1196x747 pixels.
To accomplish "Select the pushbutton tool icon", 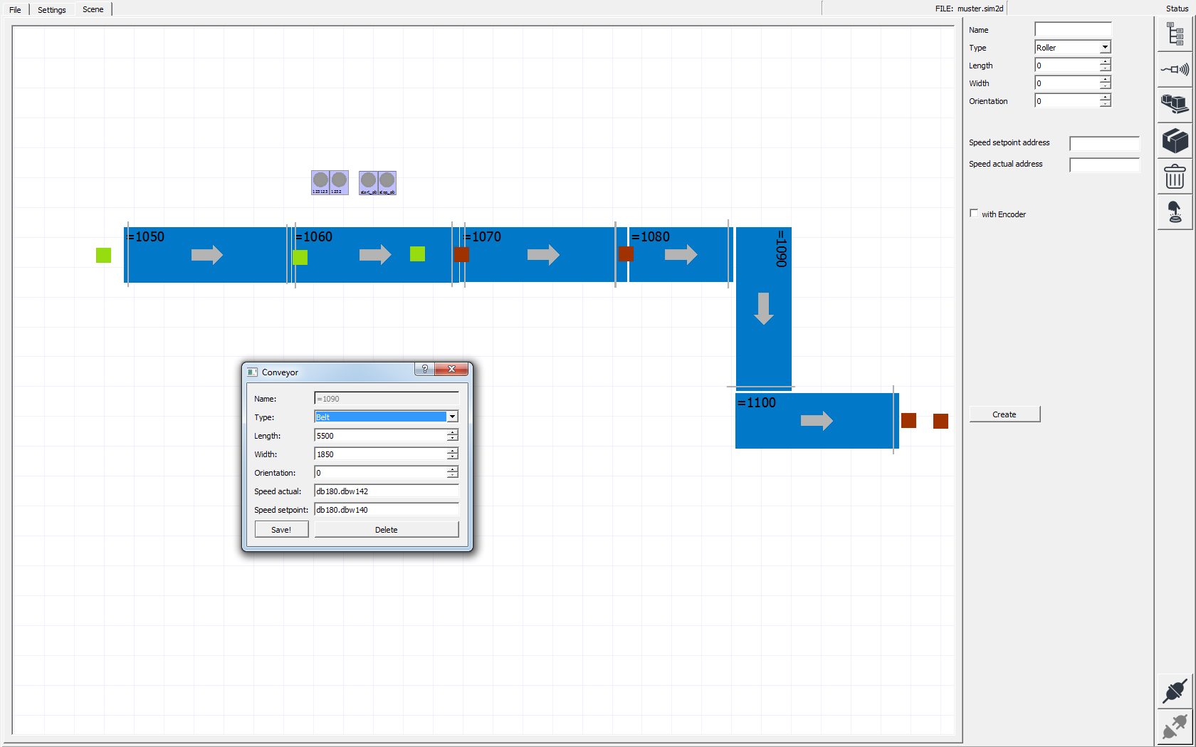I will 1175,211.
